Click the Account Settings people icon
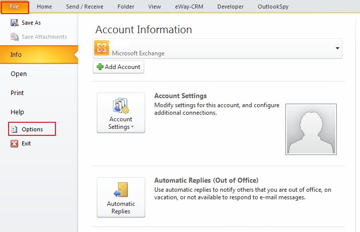Image resolution: width=360 pixels, height=232 pixels. (x=121, y=106)
